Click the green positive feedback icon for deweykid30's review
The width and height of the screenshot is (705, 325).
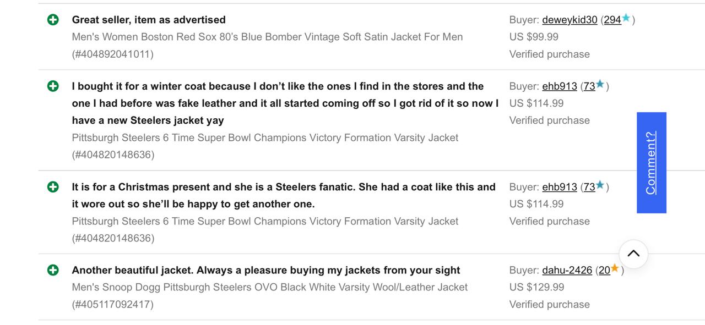coord(52,19)
